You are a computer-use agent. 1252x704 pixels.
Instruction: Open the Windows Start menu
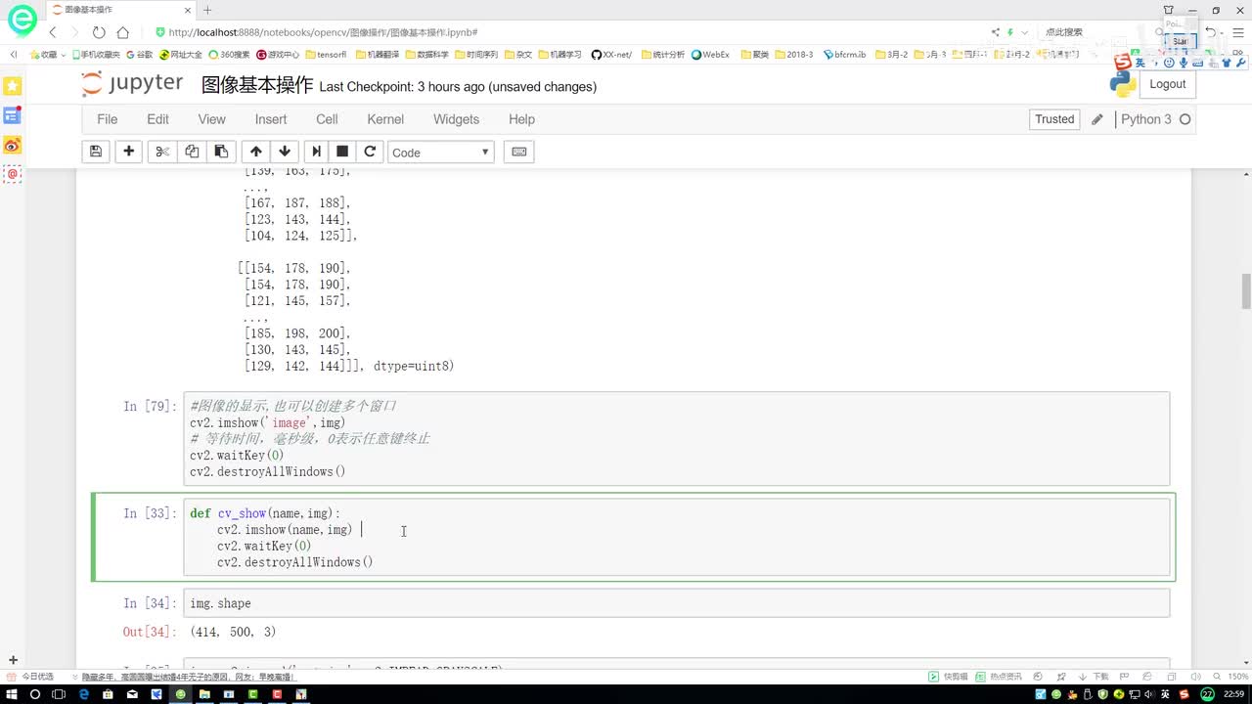click(12, 693)
